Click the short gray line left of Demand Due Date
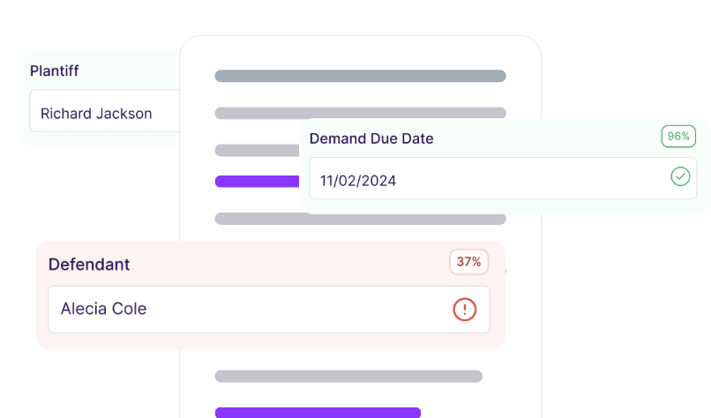The width and height of the screenshot is (711, 418). (257, 150)
